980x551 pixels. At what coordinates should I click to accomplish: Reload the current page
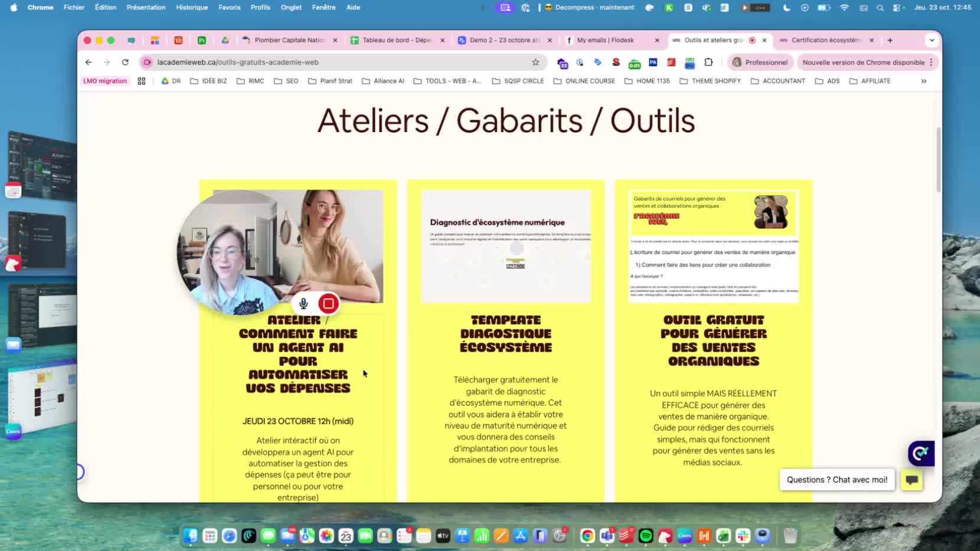(x=125, y=62)
